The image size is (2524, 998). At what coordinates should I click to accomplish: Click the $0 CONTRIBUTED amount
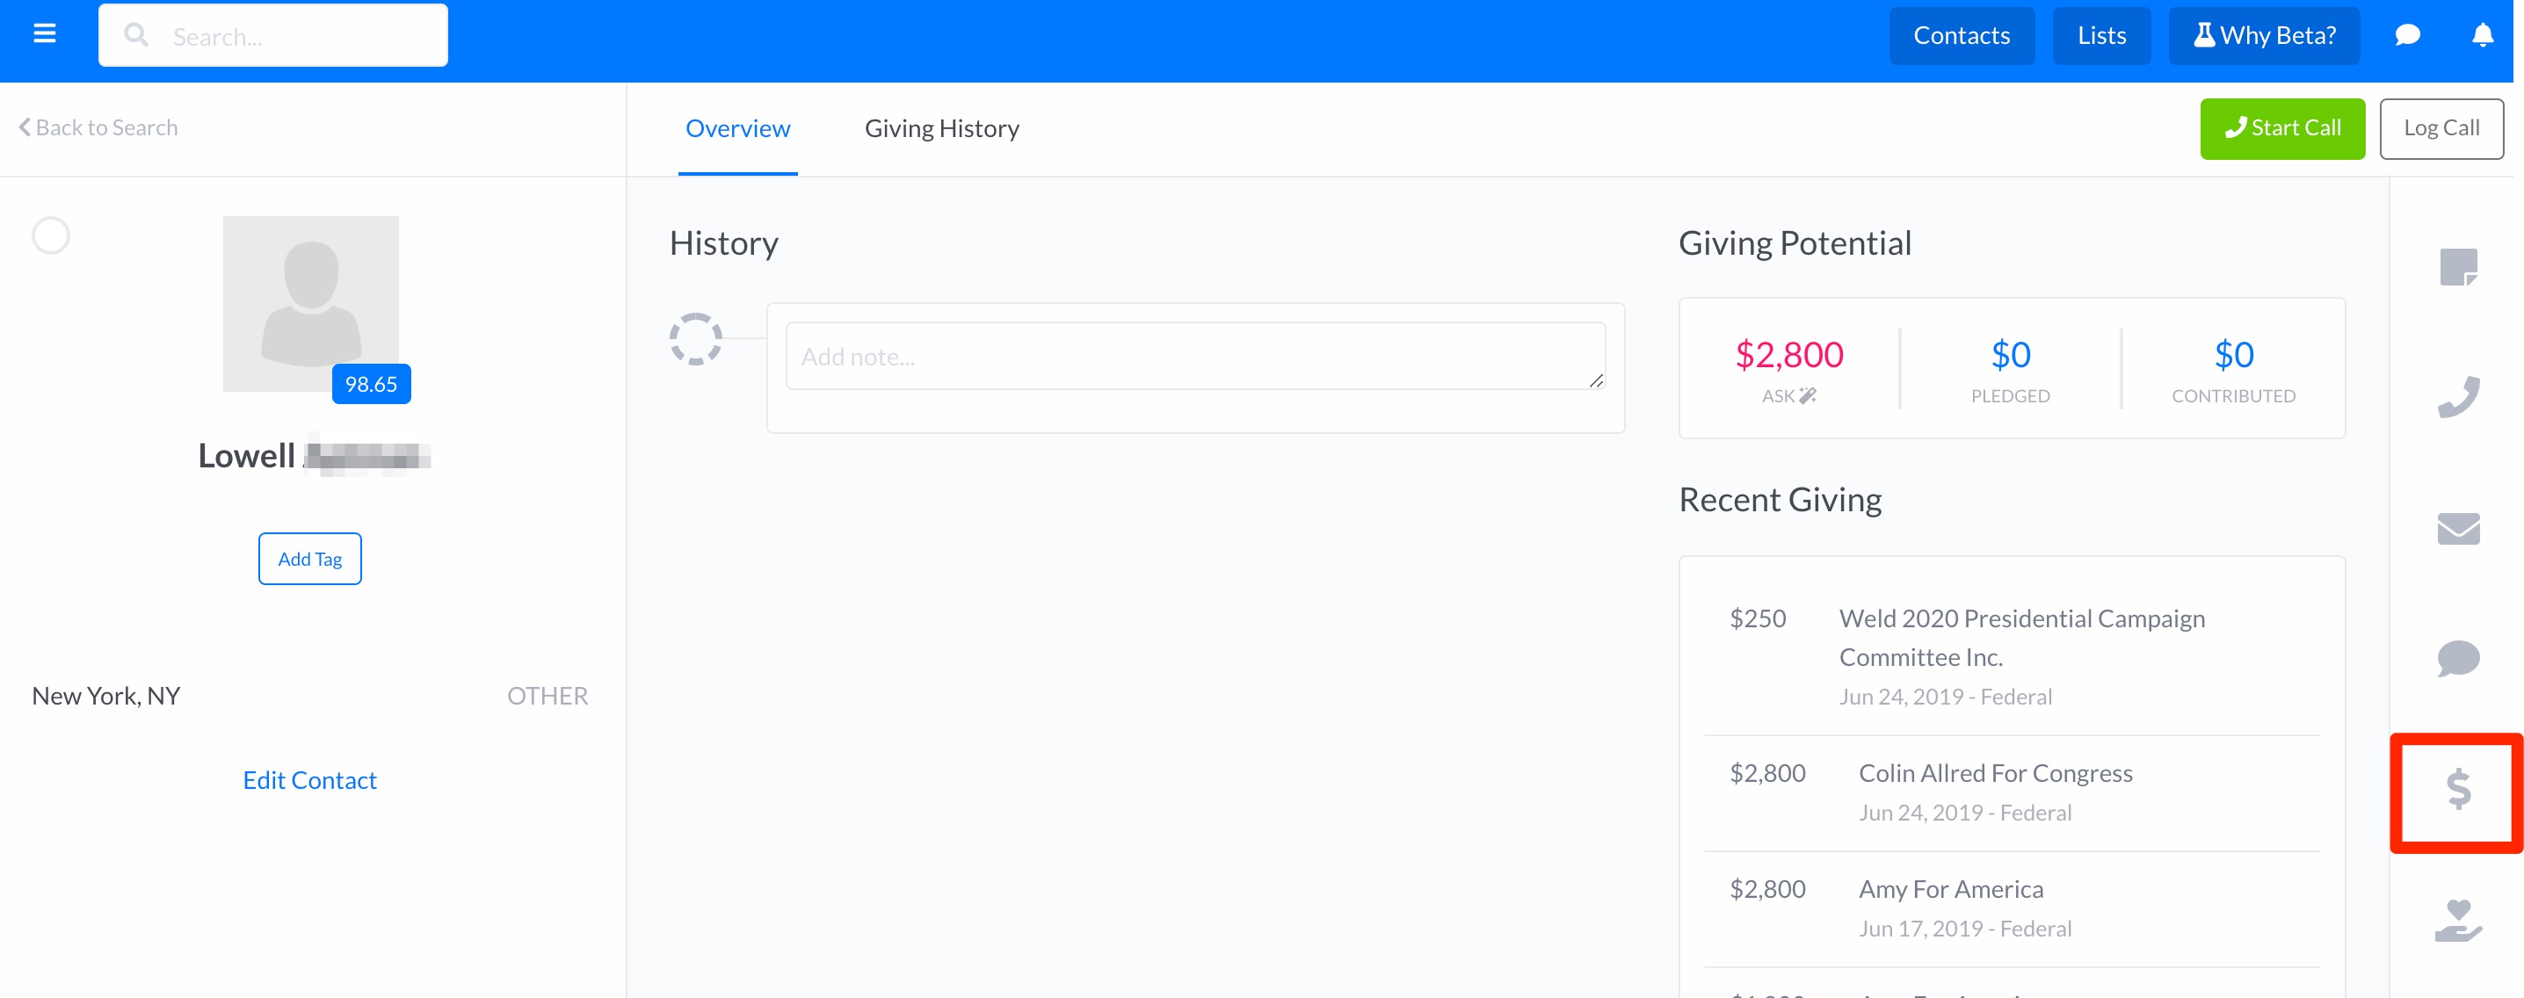tap(2233, 355)
